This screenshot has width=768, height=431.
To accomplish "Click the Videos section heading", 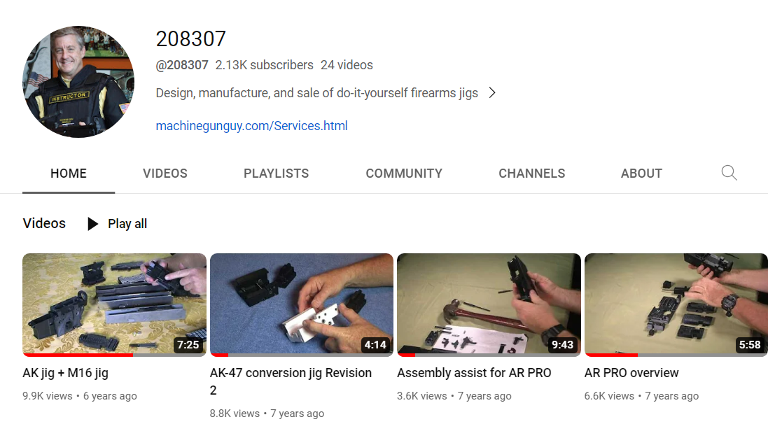I will point(44,223).
